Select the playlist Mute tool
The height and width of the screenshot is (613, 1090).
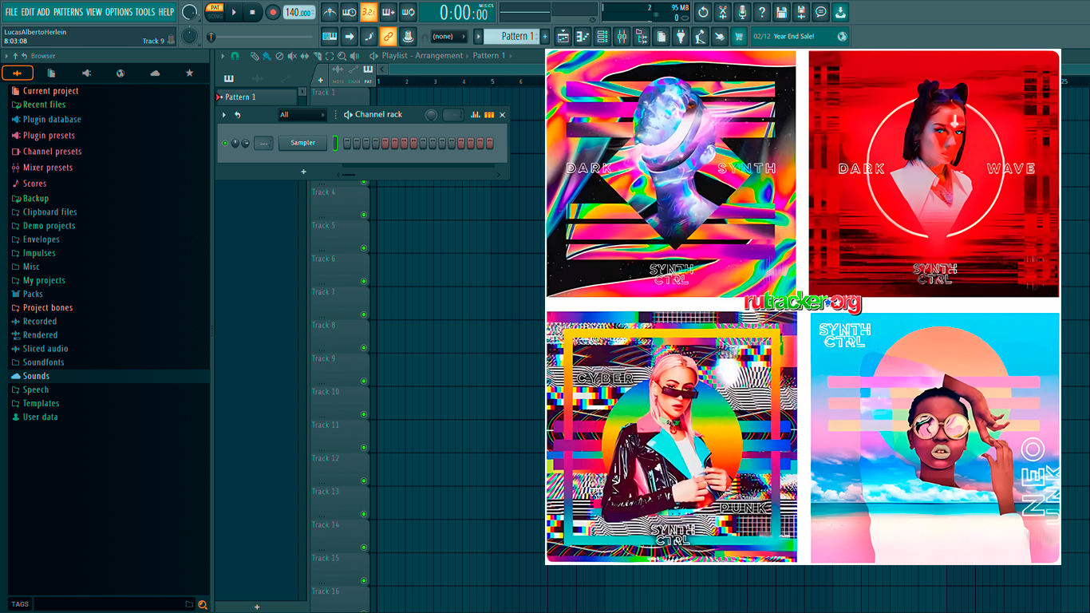pyautogui.click(x=291, y=56)
